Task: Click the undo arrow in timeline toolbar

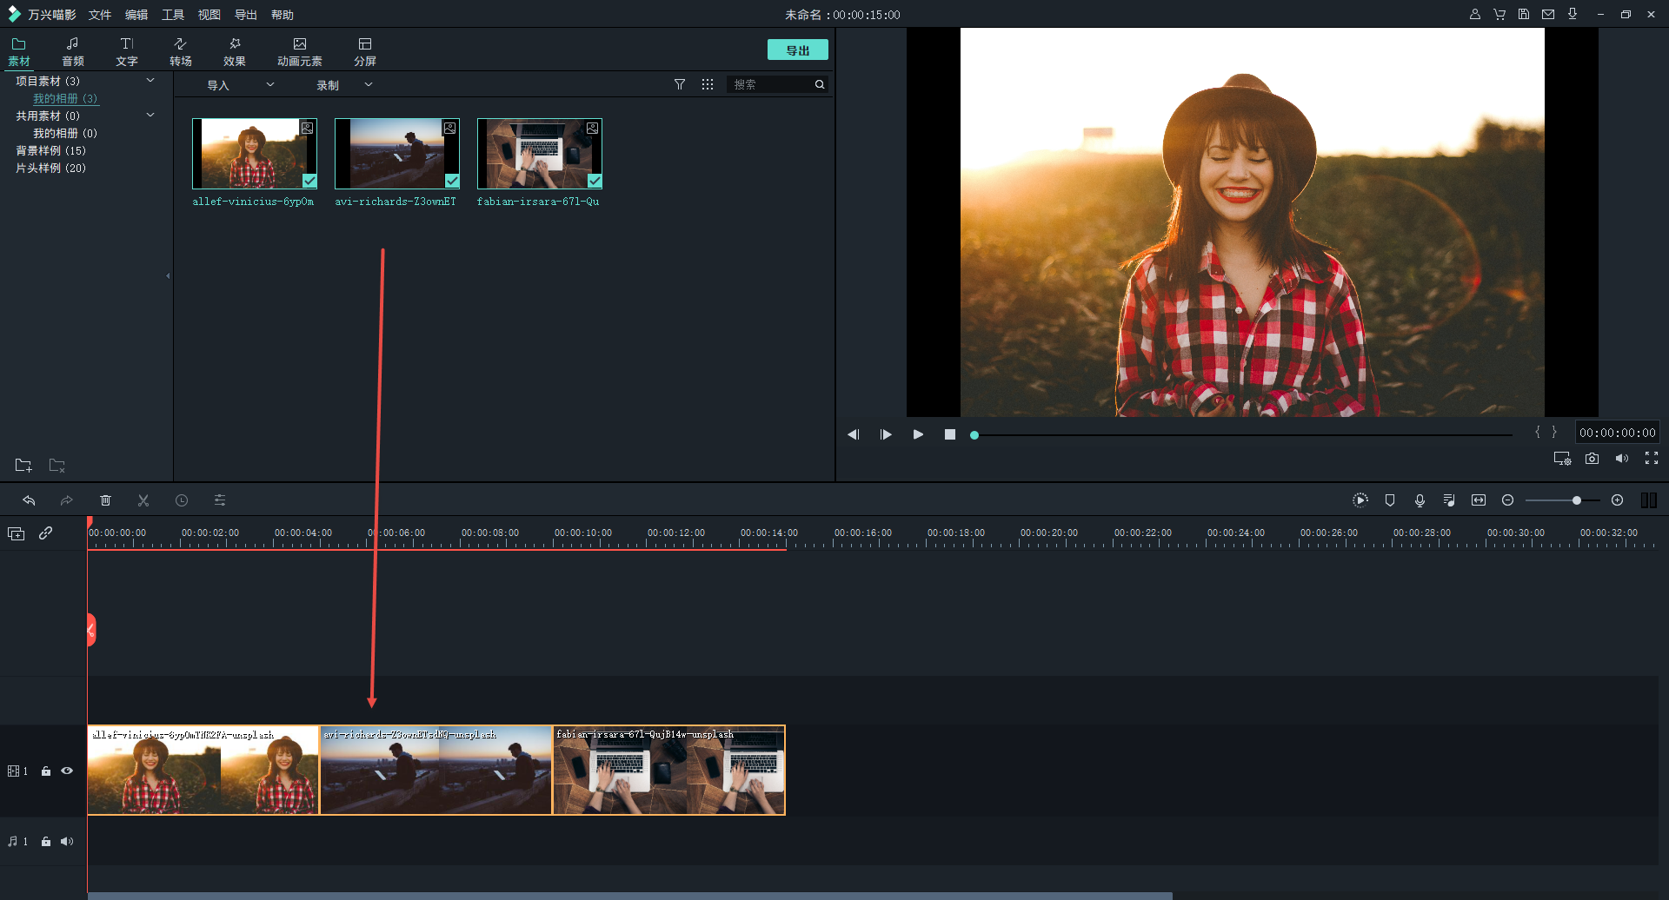Action: (29, 500)
